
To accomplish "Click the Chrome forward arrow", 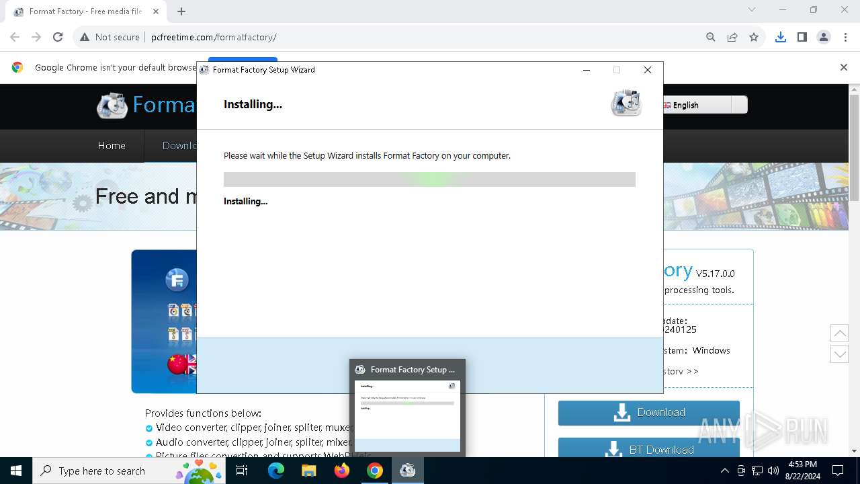I will click(36, 37).
